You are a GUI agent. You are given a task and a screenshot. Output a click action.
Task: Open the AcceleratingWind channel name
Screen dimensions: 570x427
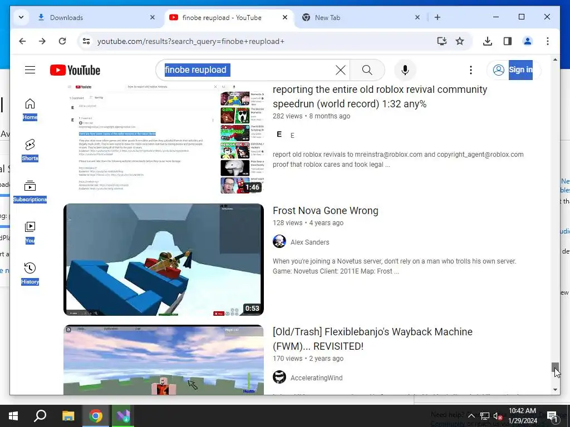pos(316,378)
